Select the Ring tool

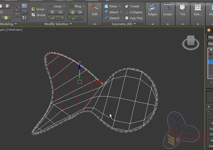(x=75, y=6)
